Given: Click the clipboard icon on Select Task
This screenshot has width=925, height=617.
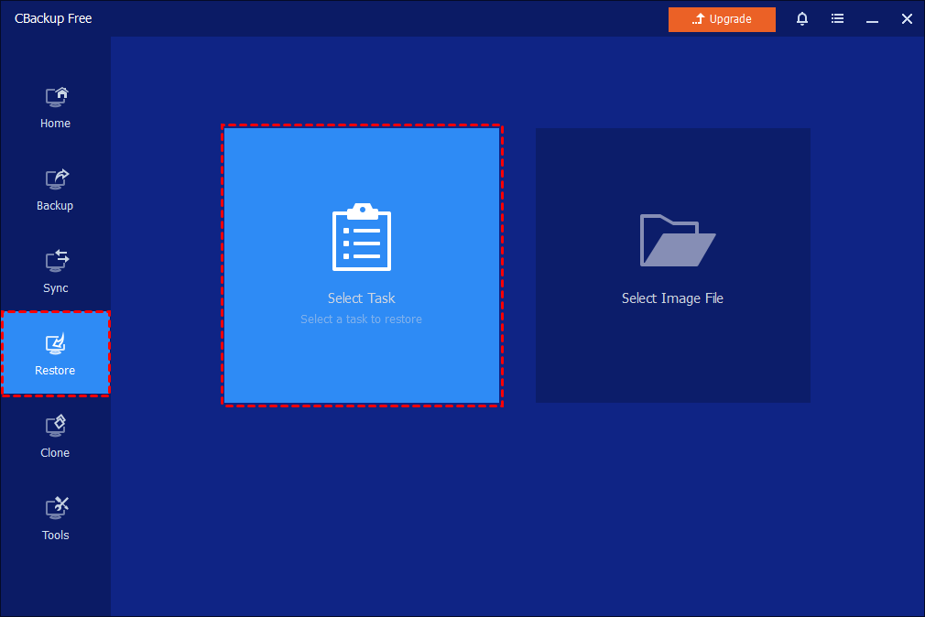Looking at the screenshot, I should point(362,238).
